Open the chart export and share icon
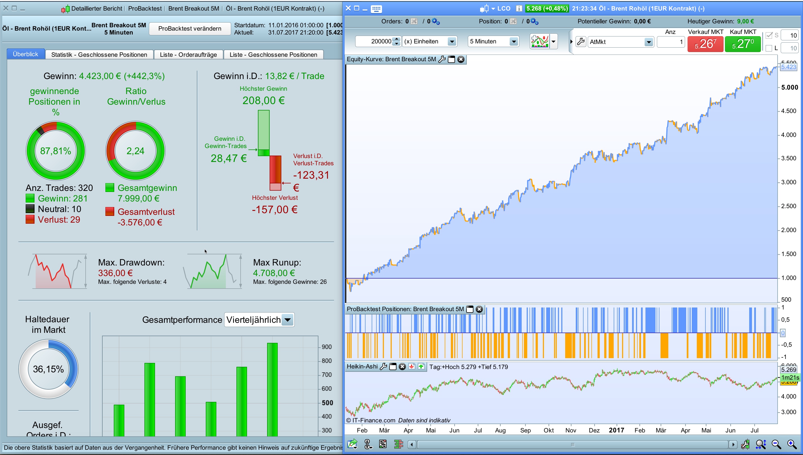 tap(352, 444)
